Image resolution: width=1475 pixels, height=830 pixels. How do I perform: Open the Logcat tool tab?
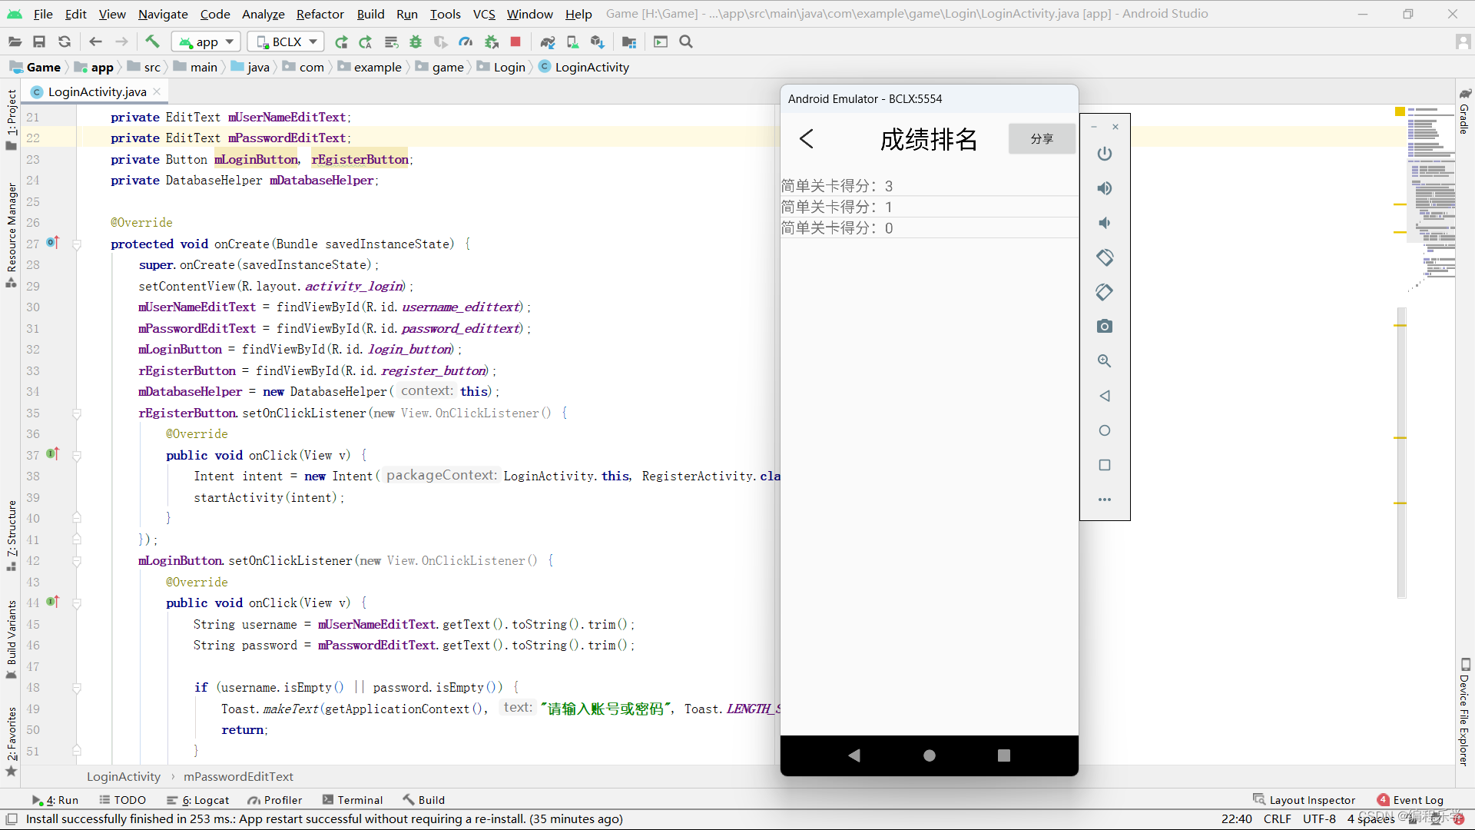pyautogui.click(x=198, y=800)
